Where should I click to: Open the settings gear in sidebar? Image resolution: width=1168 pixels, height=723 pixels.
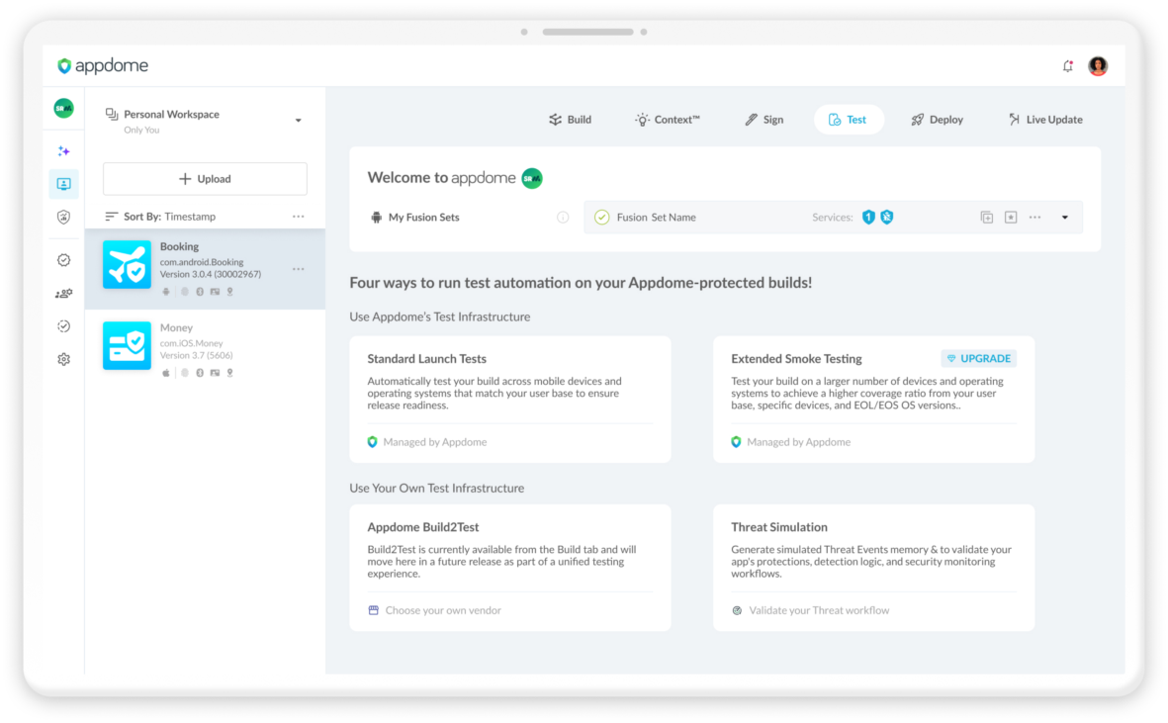tap(64, 359)
